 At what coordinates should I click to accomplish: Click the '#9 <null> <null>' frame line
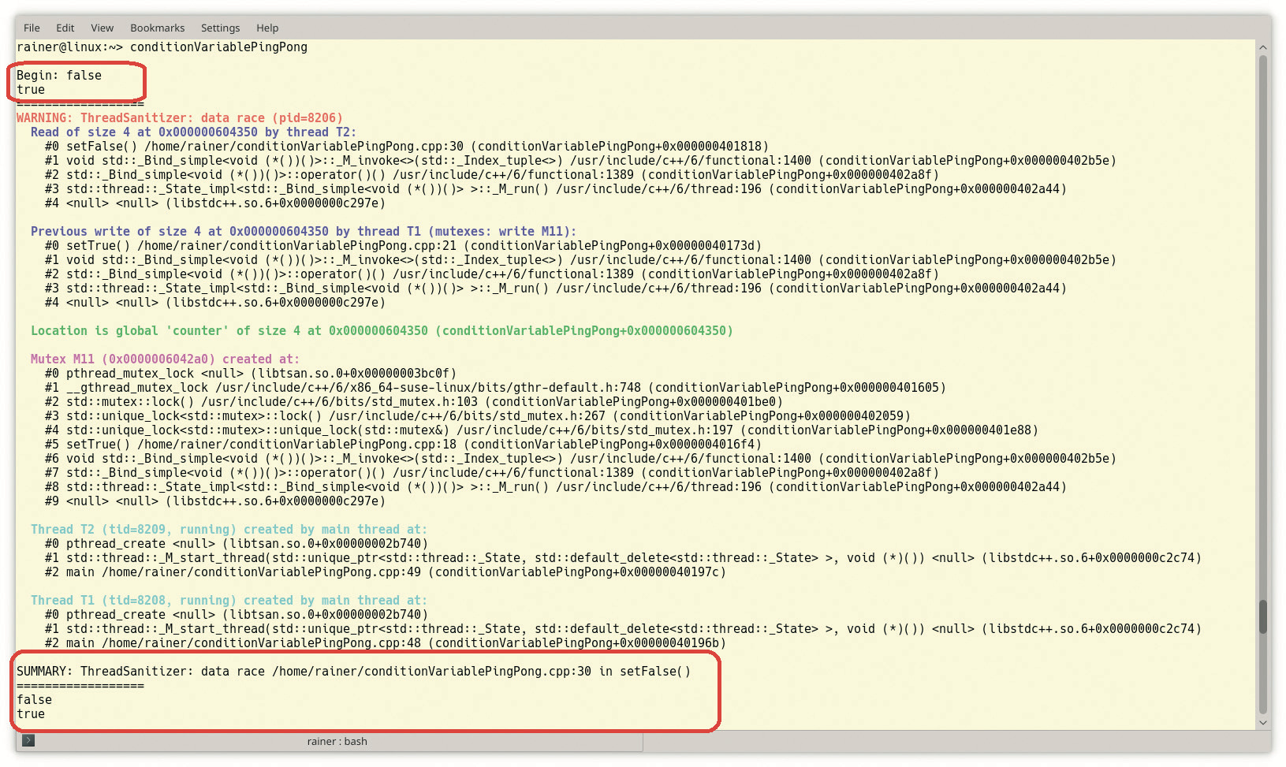215,501
